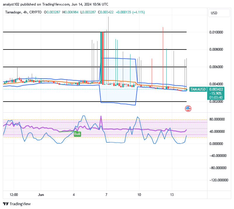Click the date label 7 on time axis
This screenshot has height=209, width=234.
pyautogui.click(x=106, y=195)
